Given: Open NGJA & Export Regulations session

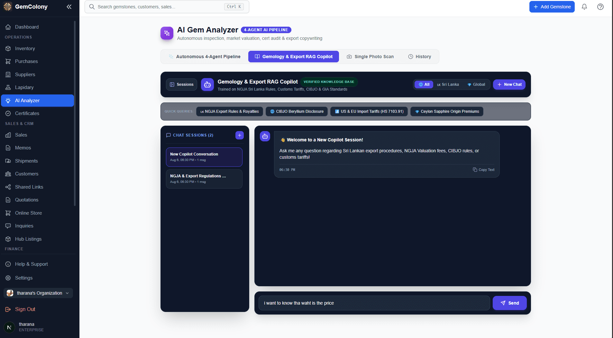Looking at the screenshot, I should pos(204,179).
